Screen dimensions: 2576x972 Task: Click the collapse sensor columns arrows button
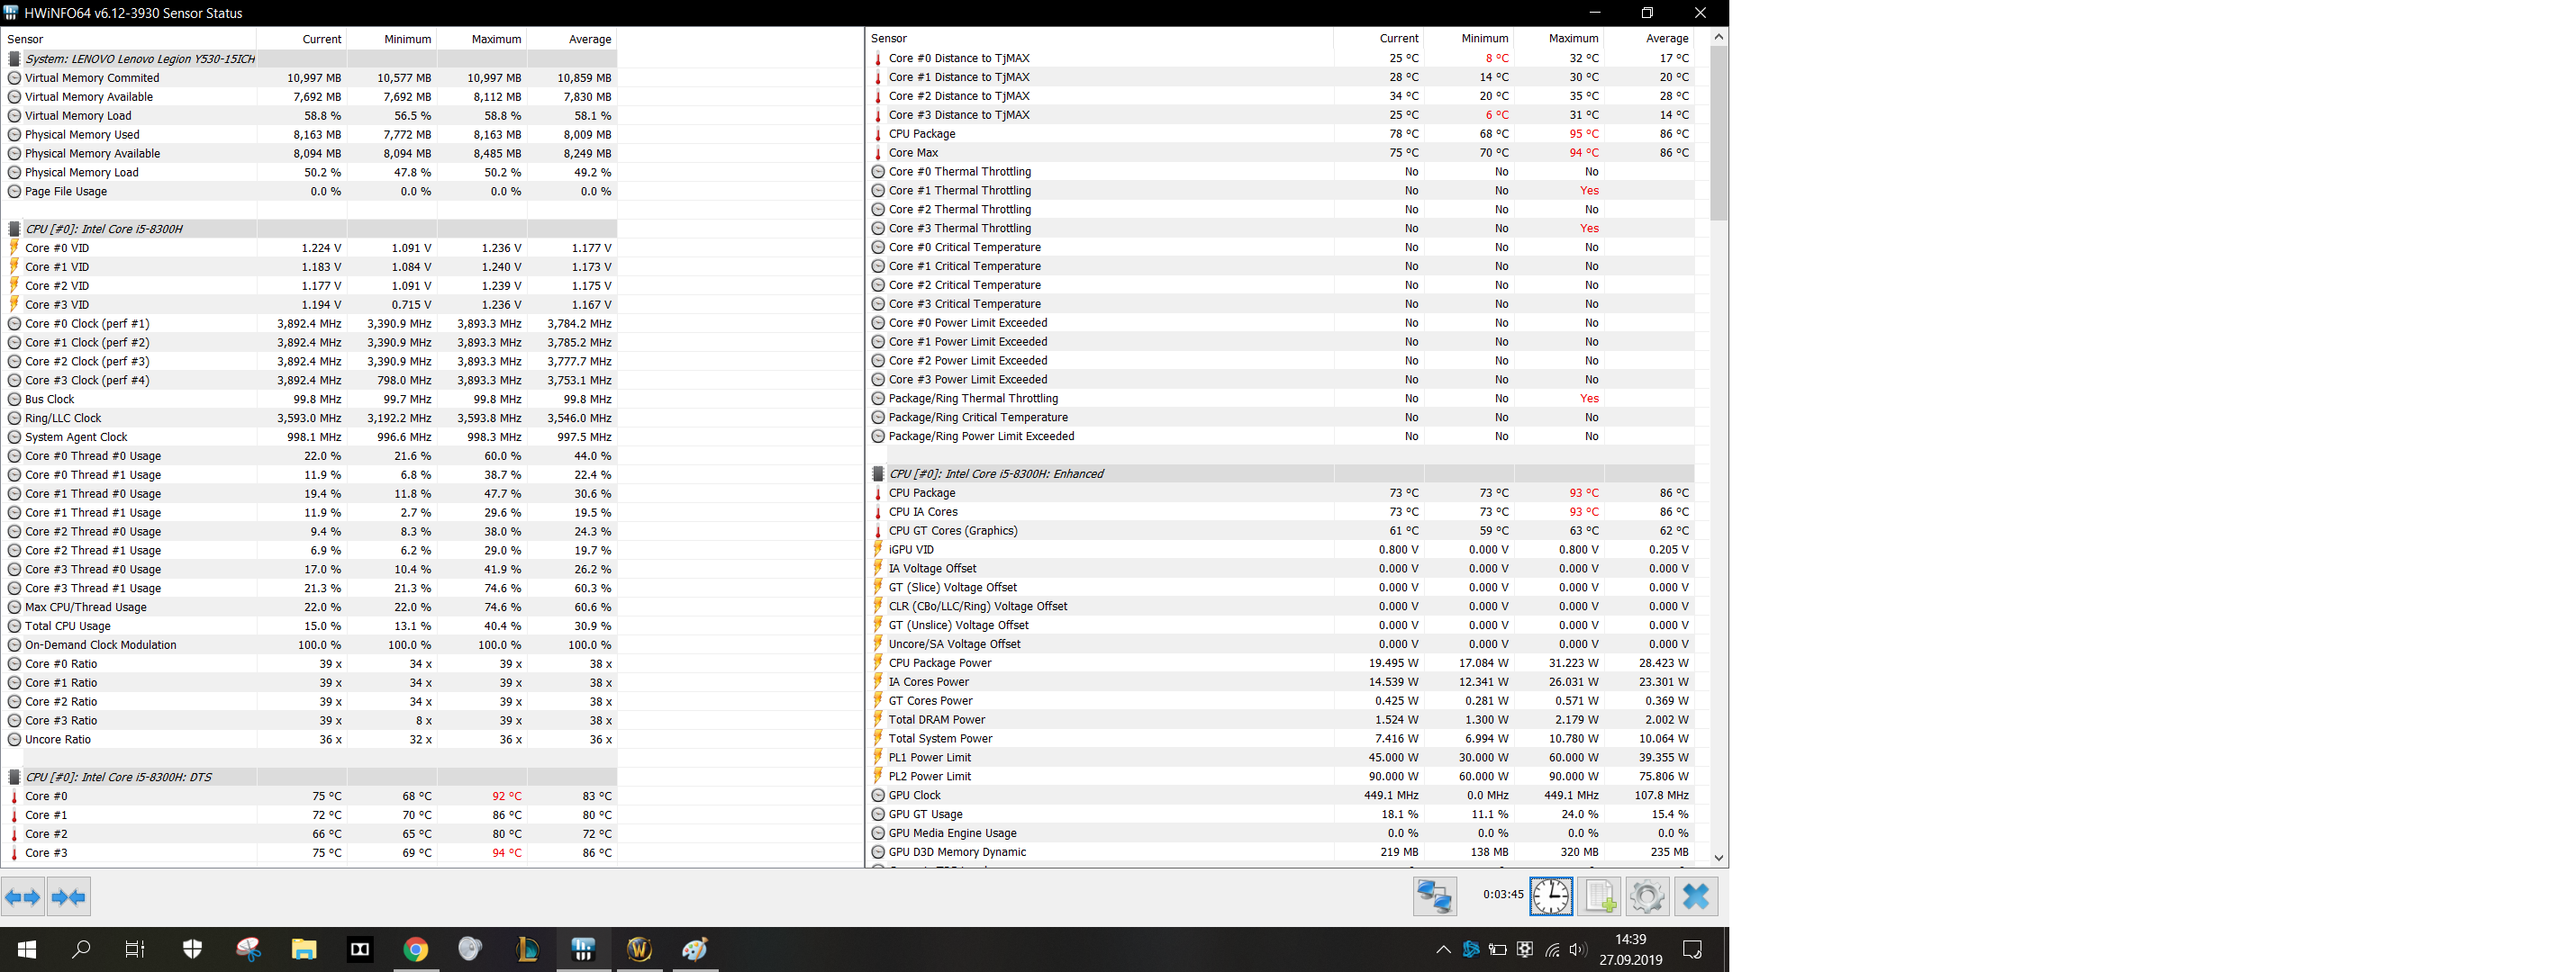click(69, 896)
